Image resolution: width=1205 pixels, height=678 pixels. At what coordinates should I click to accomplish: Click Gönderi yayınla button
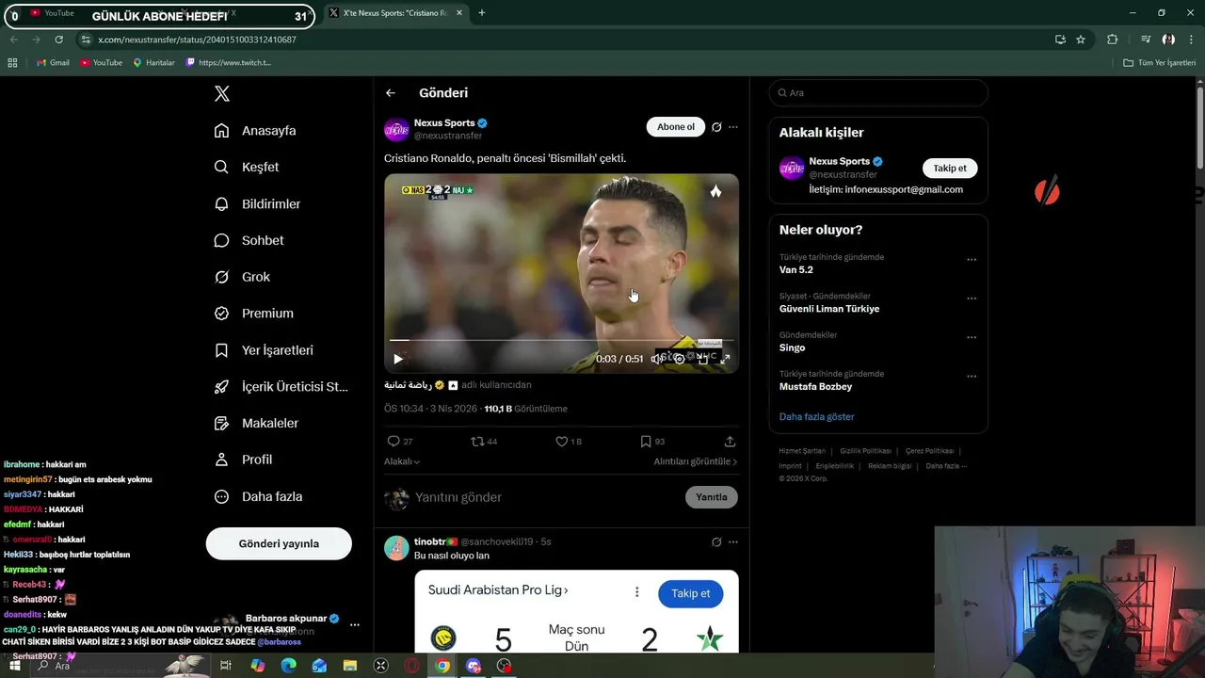point(279,543)
